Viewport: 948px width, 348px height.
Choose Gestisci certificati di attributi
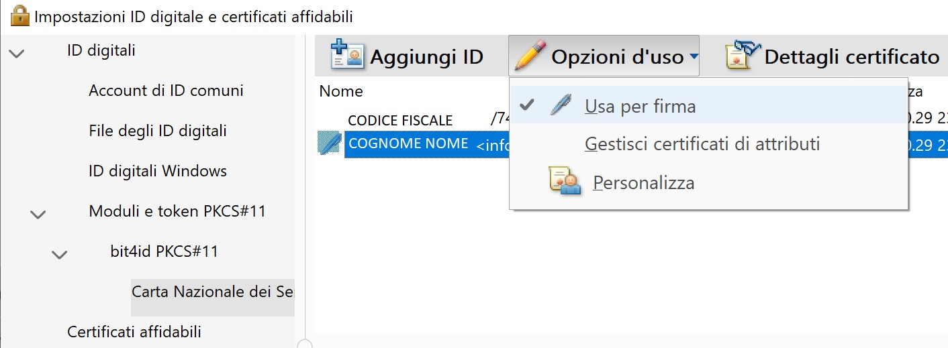[x=702, y=143]
